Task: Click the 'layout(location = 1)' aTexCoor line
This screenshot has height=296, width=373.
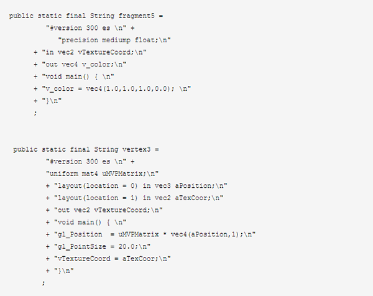Action: [x=135, y=198]
